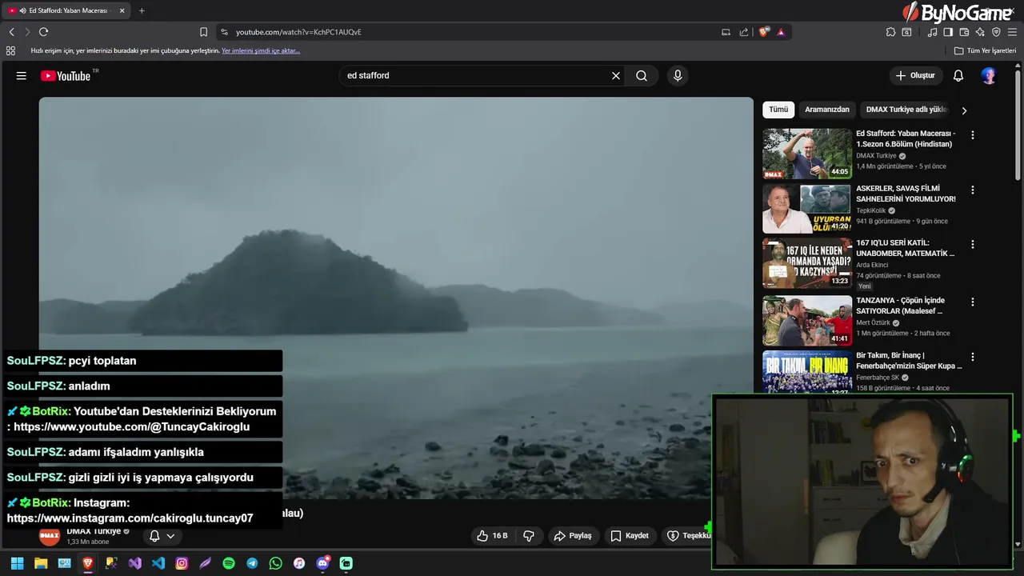Open options menu for ASKERLER SAVAŞ FİLMİ video
The height and width of the screenshot is (576, 1024).
pyautogui.click(x=973, y=190)
